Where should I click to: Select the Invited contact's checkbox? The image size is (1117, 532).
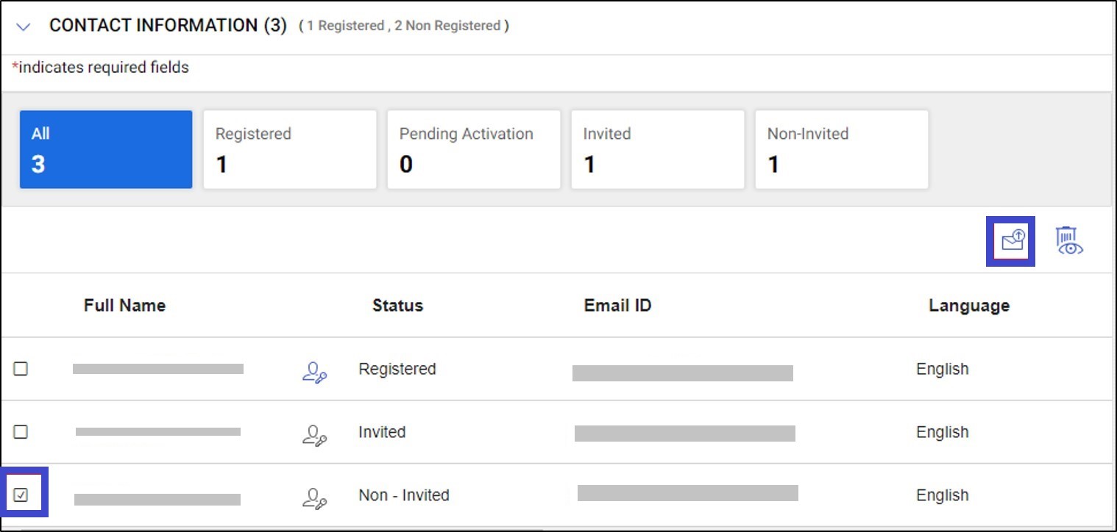(21, 432)
